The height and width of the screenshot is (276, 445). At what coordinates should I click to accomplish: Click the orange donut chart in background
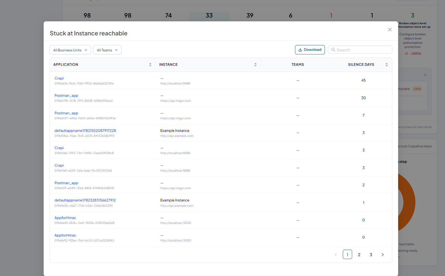409,202
